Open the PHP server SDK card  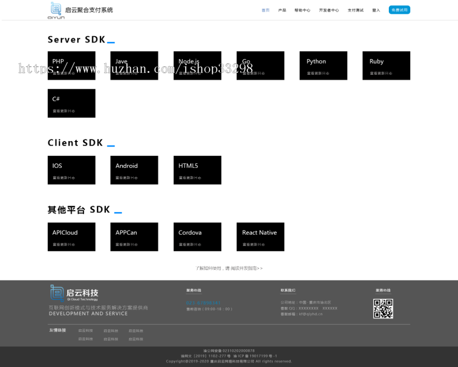coord(72,66)
